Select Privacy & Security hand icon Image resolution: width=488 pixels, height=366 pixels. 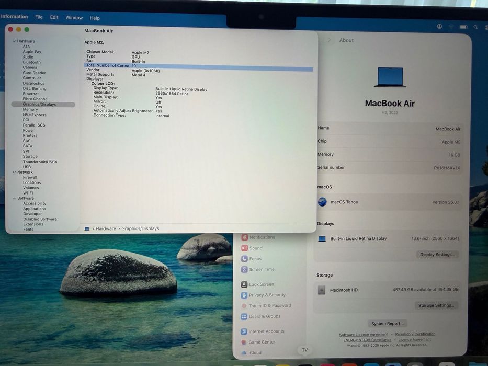point(244,295)
